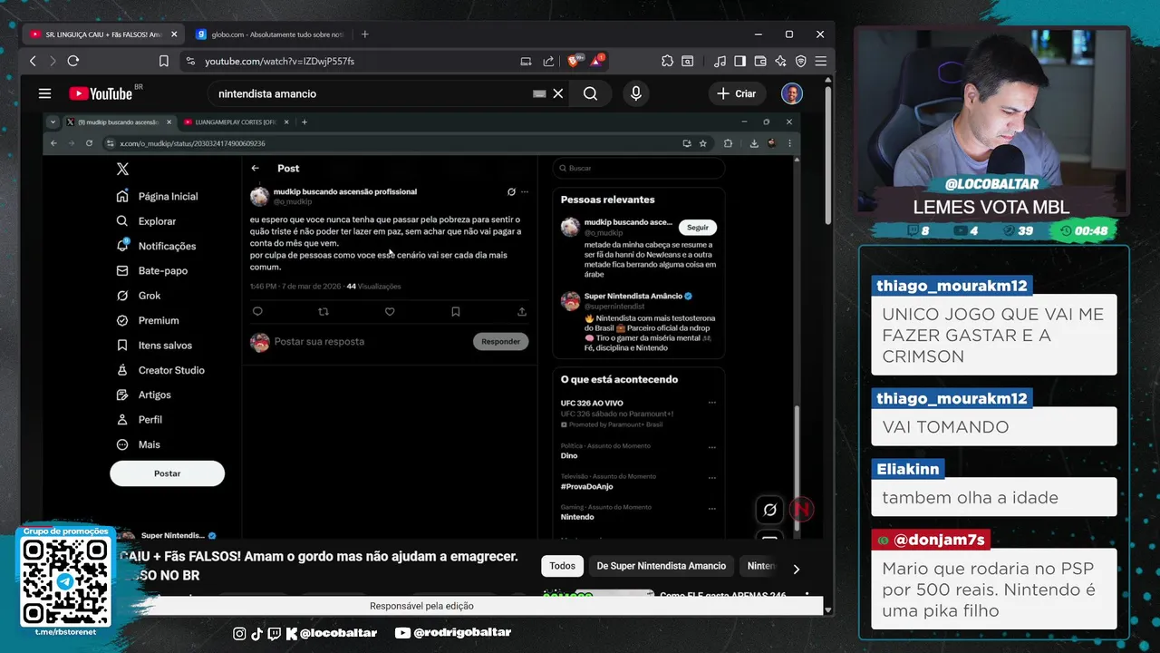Open options for UFC 326 AO VIVO

pos(711,403)
